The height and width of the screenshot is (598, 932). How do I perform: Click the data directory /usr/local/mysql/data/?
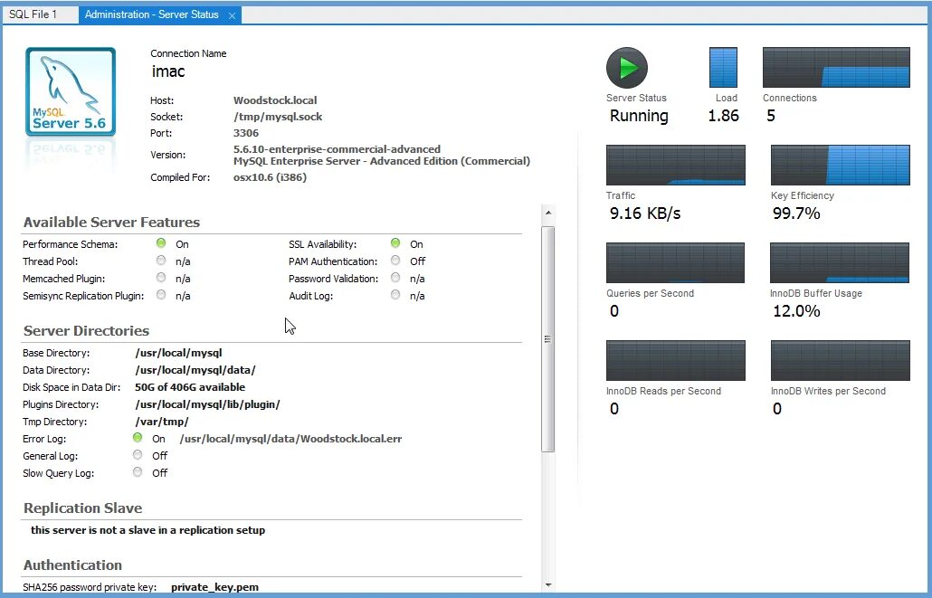(x=195, y=370)
